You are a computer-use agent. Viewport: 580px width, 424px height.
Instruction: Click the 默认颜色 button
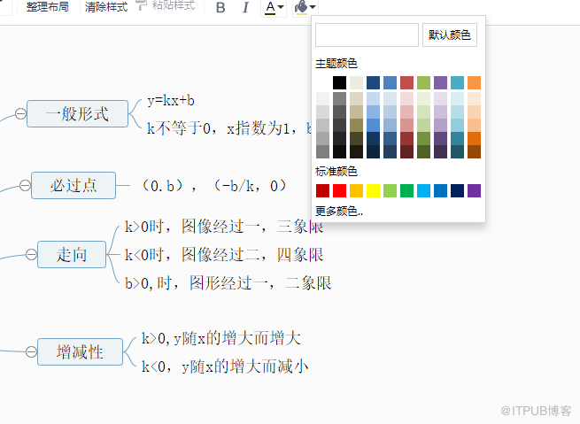pyautogui.click(x=450, y=35)
